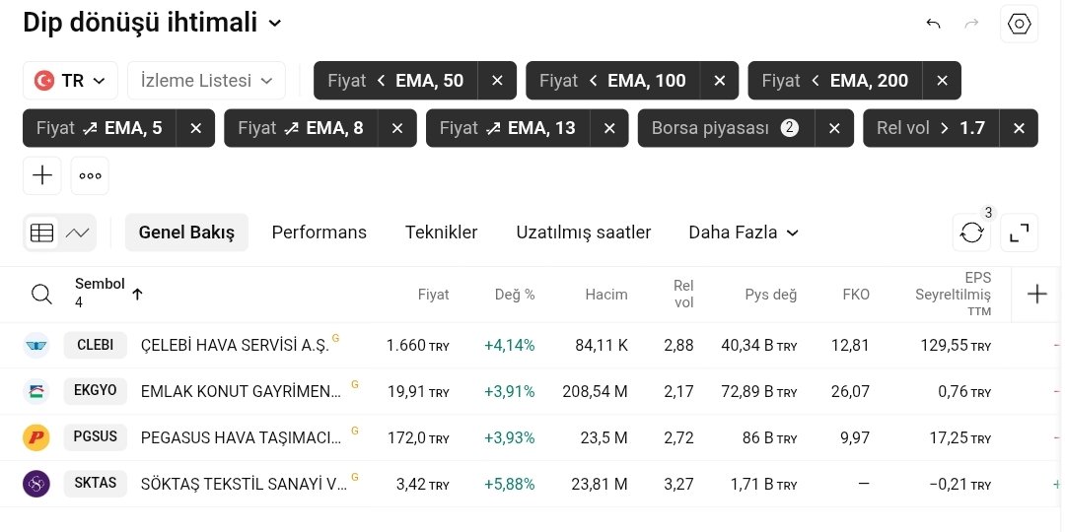Viewport: 1065px width, 532px height.
Task: Switch to table view mode
Action: click(41, 233)
